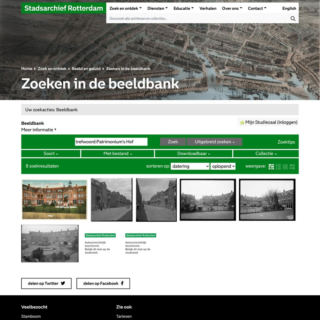Open Zoektips link

(x=286, y=142)
